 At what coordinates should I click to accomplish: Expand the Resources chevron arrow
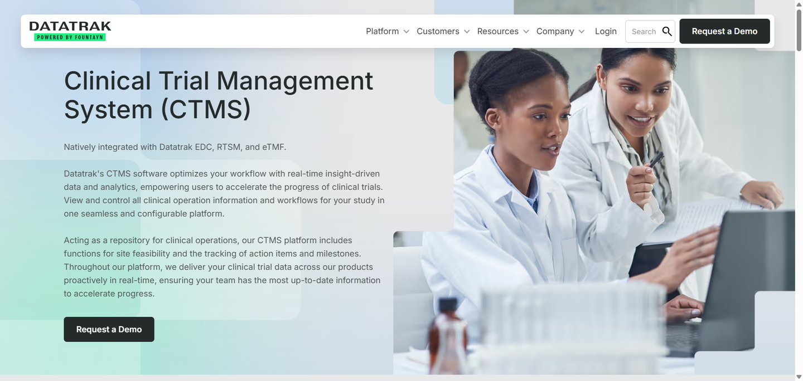(526, 32)
